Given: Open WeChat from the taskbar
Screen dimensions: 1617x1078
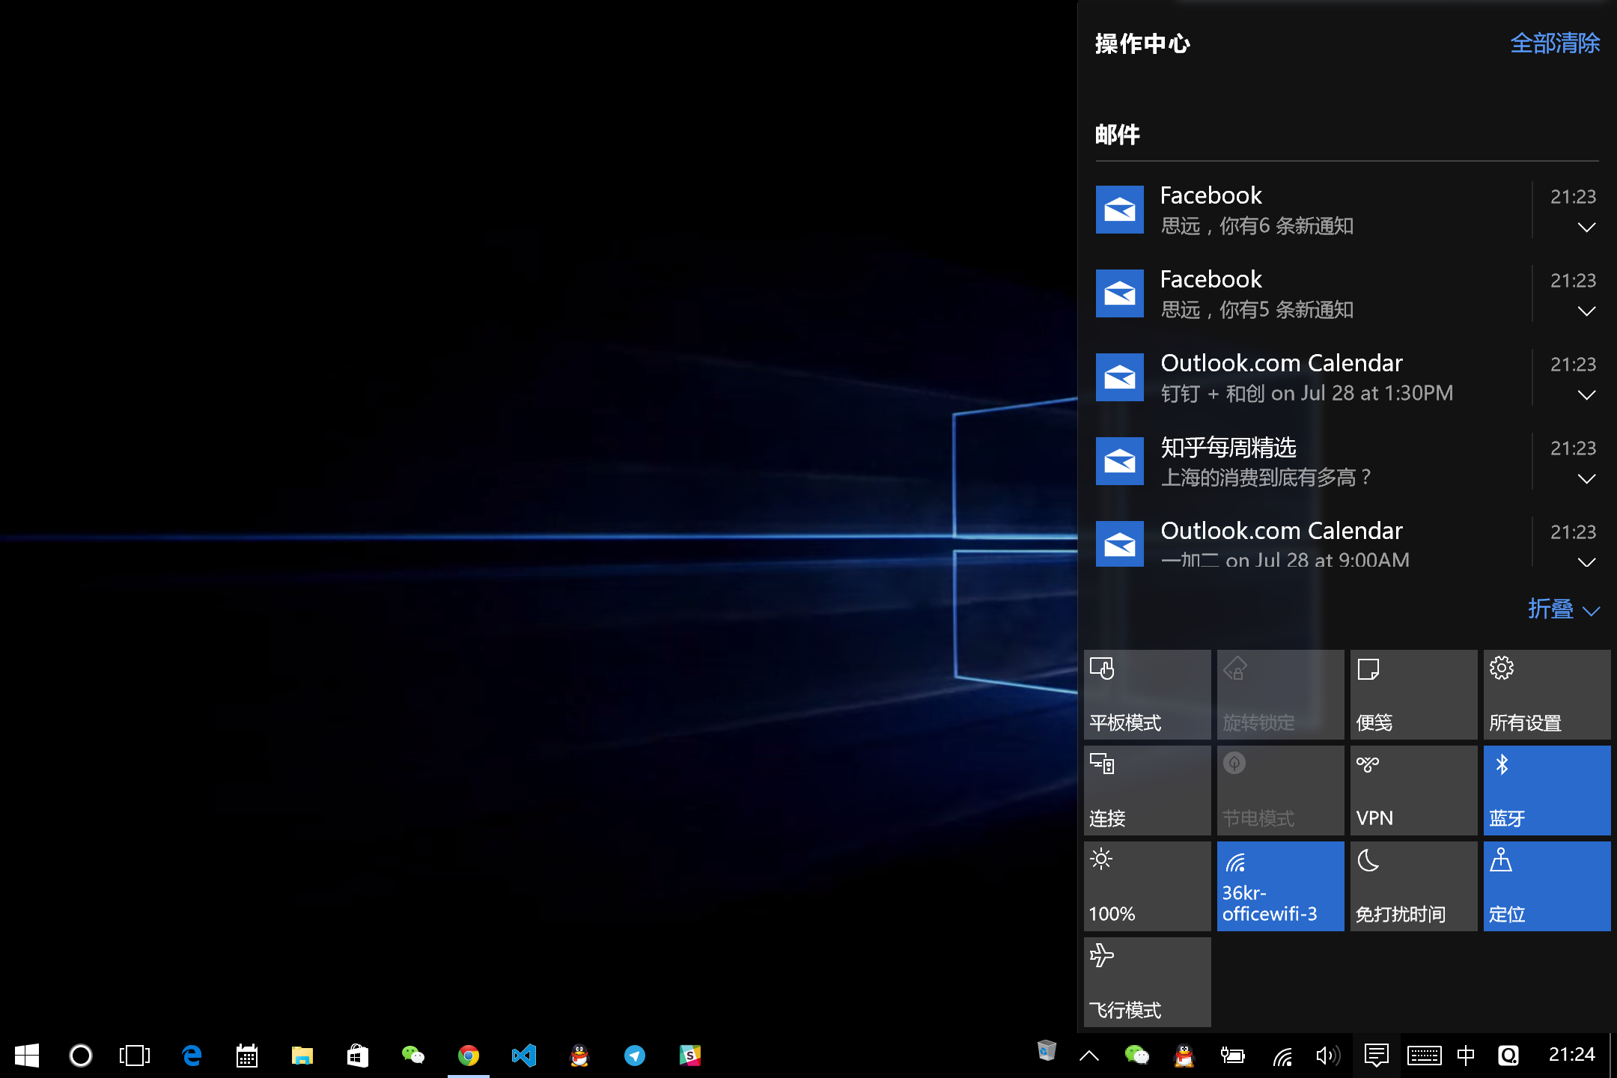Looking at the screenshot, I should tap(413, 1056).
